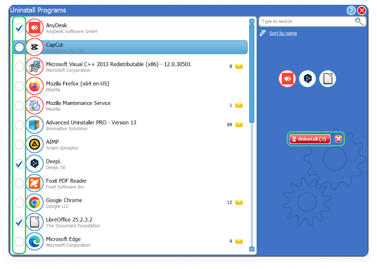The height and width of the screenshot is (269, 377).
Task: Click review count 12 for Google Chrome
Action: point(229,203)
